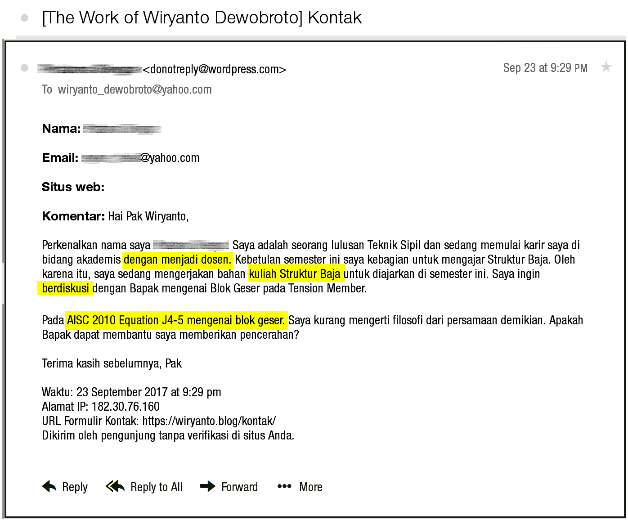Image resolution: width=628 pixels, height=520 pixels.
Task: Click recipient wiryanto_dewobroto@yahoo.com
Action: pyautogui.click(x=135, y=90)
